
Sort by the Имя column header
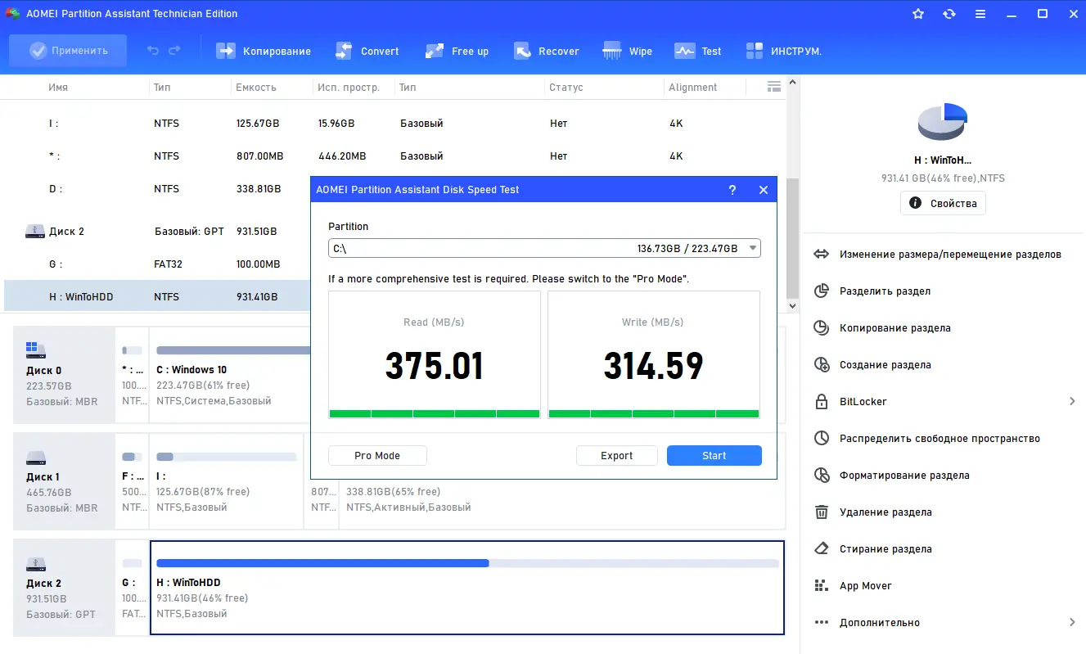[x=58, y=88]
